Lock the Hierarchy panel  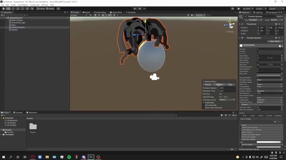[x=65, y=12]
